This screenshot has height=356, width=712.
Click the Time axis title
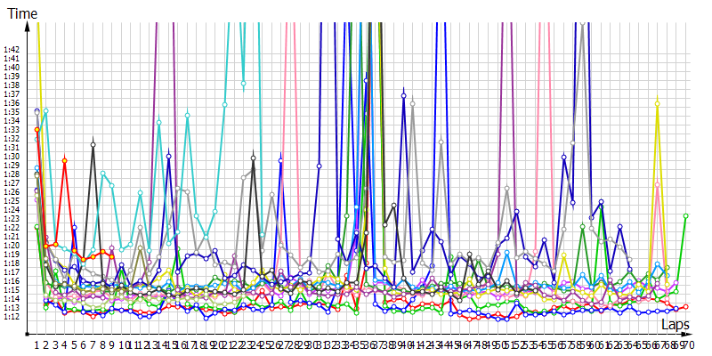[22, 13]
